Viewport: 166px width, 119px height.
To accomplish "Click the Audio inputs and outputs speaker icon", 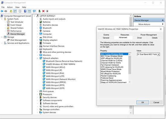I will click(x=41, y=19).
